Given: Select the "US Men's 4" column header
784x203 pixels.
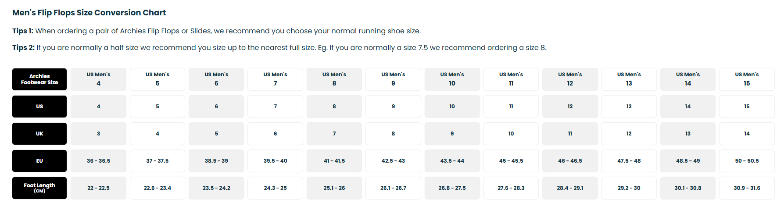Looking at the screenshot, I should (98, 79).
